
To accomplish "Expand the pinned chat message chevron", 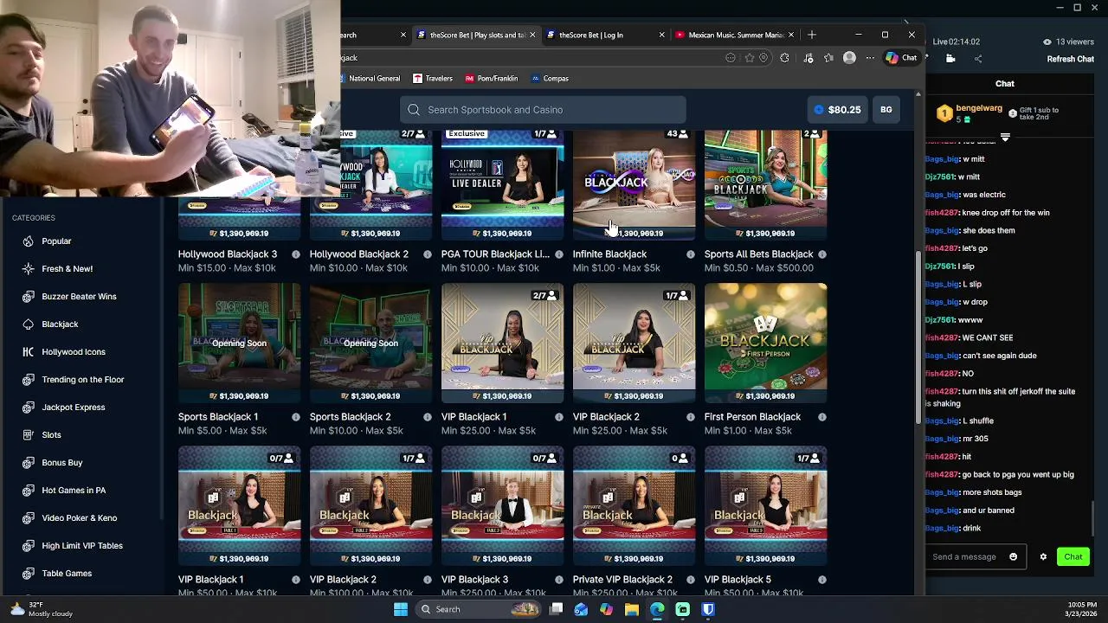I will (x=1005, y=138).
